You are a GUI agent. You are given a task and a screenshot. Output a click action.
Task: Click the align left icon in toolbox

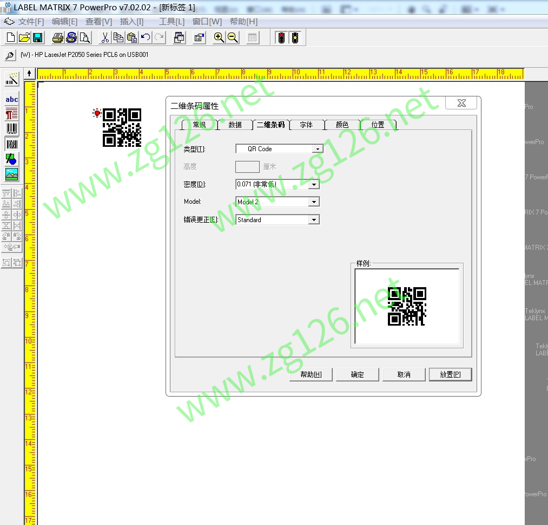tap(17, 193)
